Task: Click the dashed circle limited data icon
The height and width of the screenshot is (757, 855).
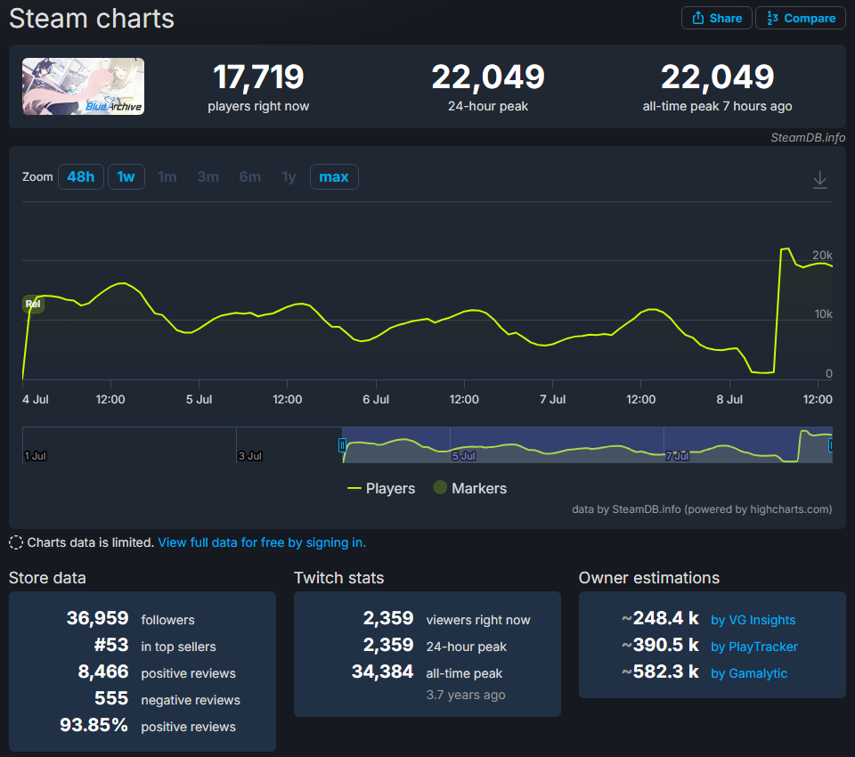Action: click(16, 542)
